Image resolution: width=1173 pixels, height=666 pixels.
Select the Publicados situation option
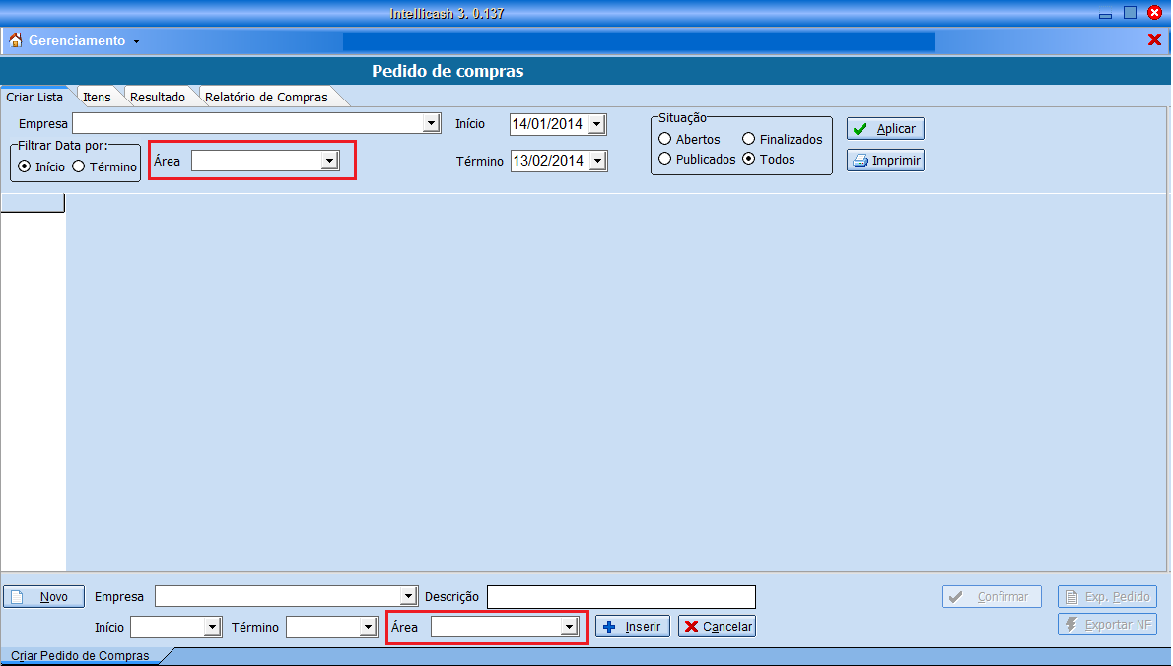tap(665, 159)
